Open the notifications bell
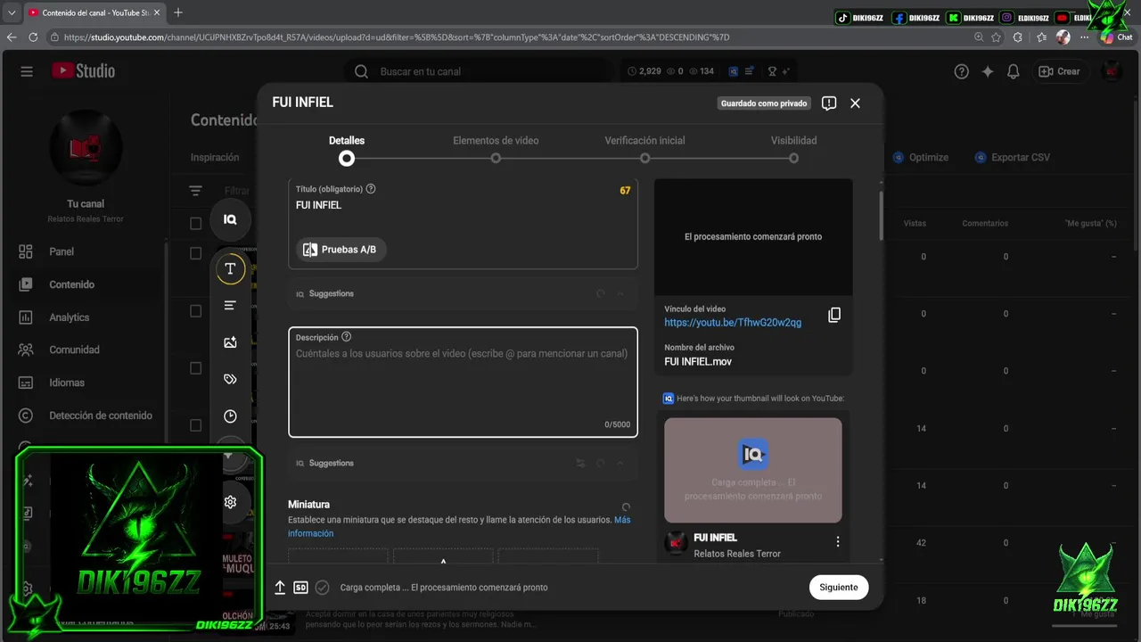Image resolution: width=1141 pixels, height=642 pixels. pos(1013,71)
